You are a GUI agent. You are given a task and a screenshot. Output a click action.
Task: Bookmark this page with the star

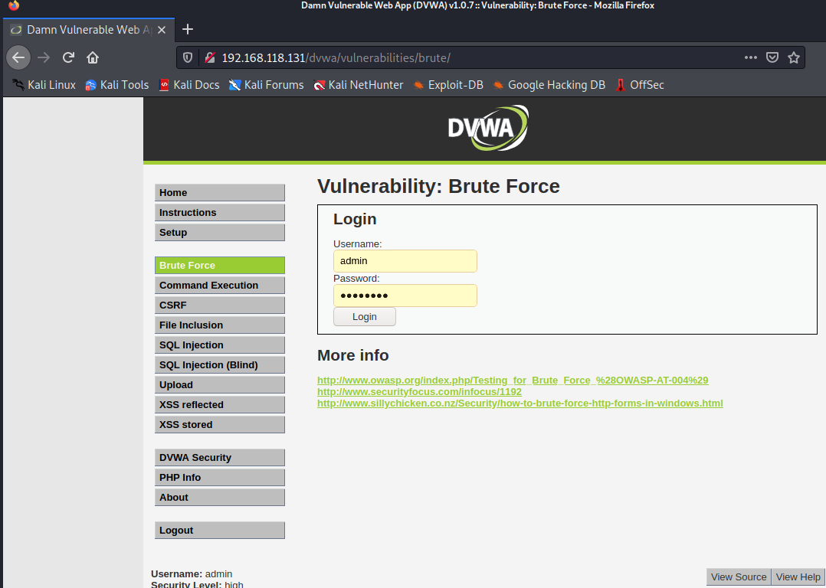[794, 58]
